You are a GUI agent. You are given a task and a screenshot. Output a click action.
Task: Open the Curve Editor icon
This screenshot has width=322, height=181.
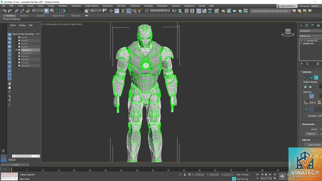pyautogui.click(x=204, y=11)
